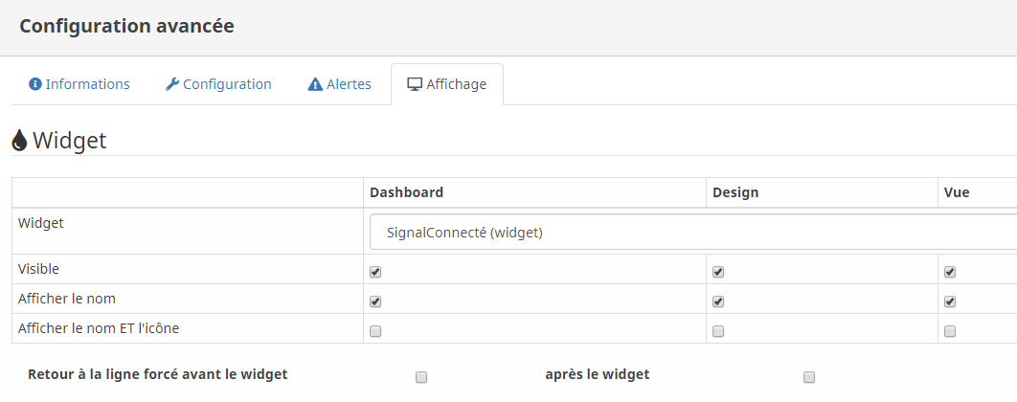Disable Afficher le nom for Design
1017x402 pixels.
tap(718, 301)
